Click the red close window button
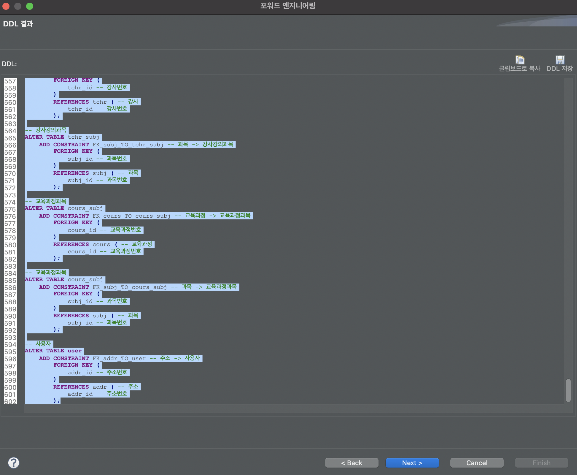This screenshot has height=475, width=577. (x=6, y=6)
